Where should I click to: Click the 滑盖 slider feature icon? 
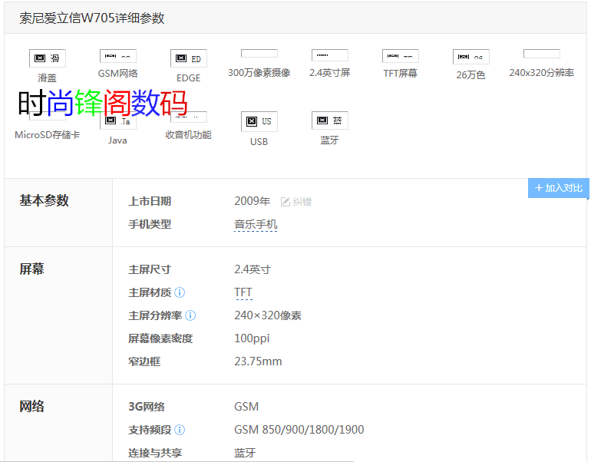pyautogui.click(x=48, y=58)
